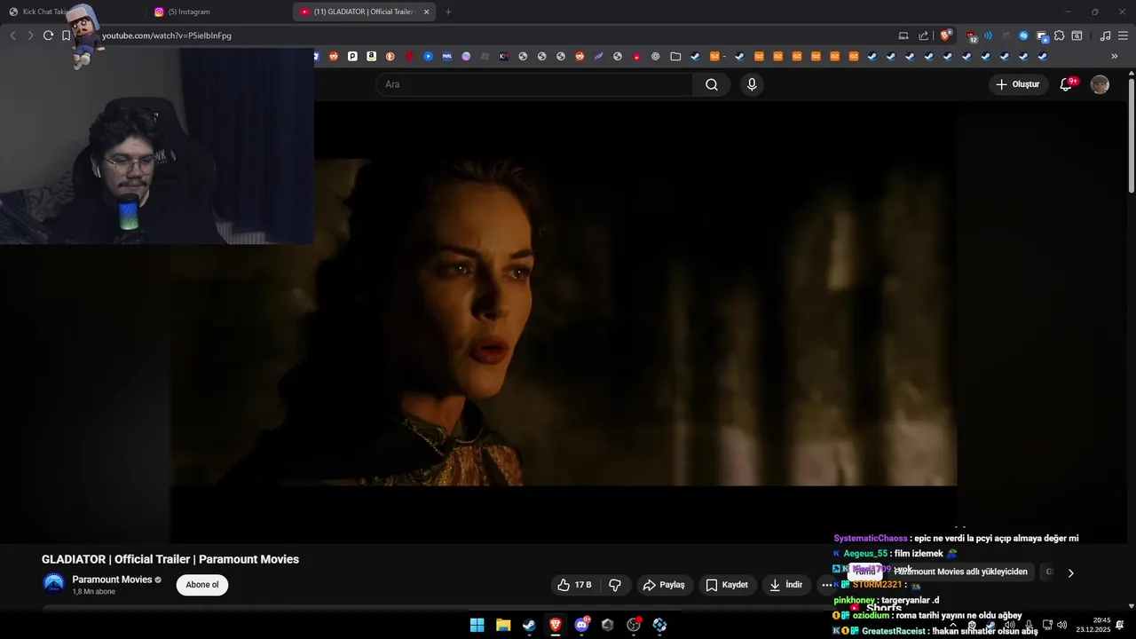Open the three-dot more actions menu
The height and width of the screenshot is (639, 1136).
826,585
